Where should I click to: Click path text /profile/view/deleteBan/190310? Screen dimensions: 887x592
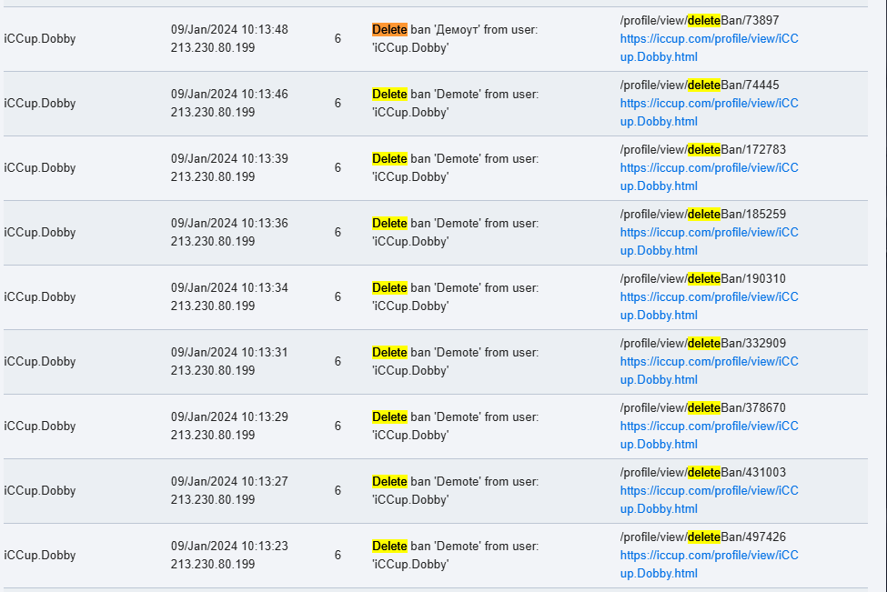[x=702, y=278]
